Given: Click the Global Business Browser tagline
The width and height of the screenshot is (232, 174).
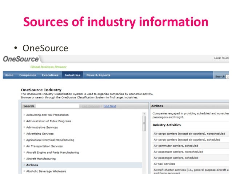Looking at the screenshot, I should click(x=48, y=67).
